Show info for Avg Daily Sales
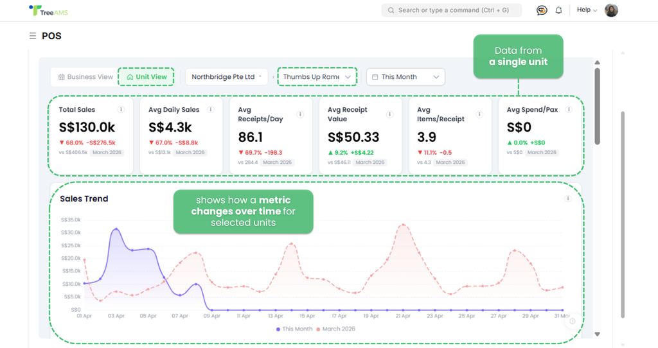Screen dimensions: 658x348 (211, 110)
